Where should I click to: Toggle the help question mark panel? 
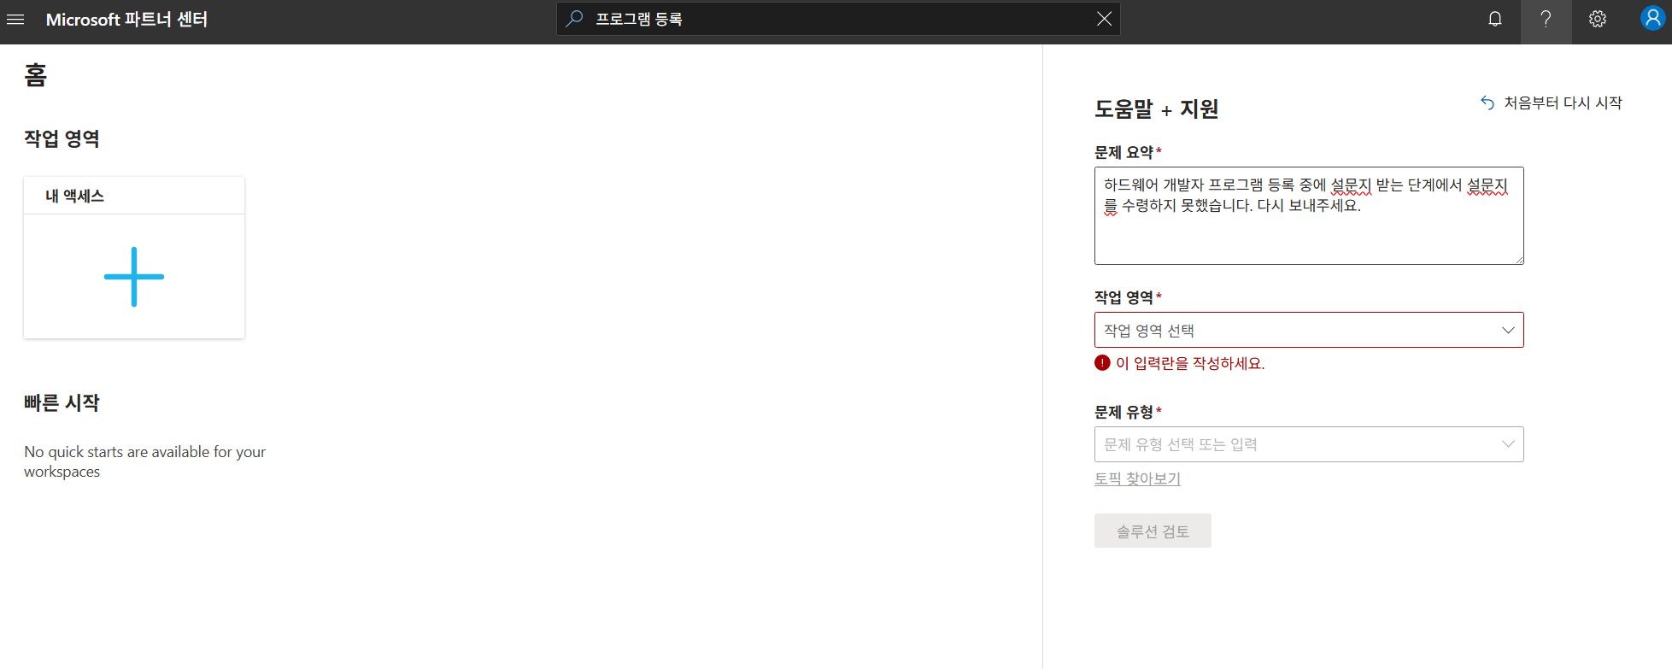tap(1546, 19)
